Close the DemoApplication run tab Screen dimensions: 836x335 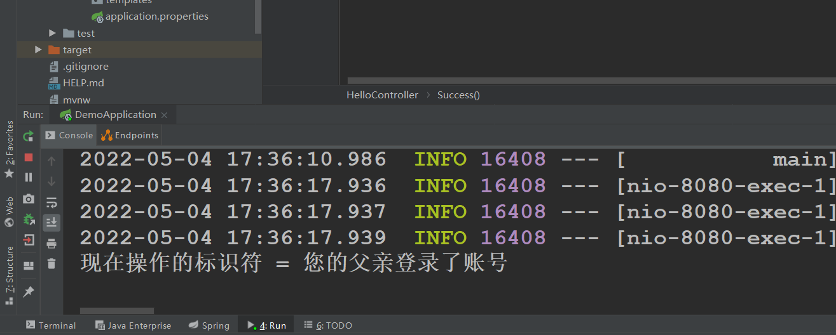coord(165,115)
